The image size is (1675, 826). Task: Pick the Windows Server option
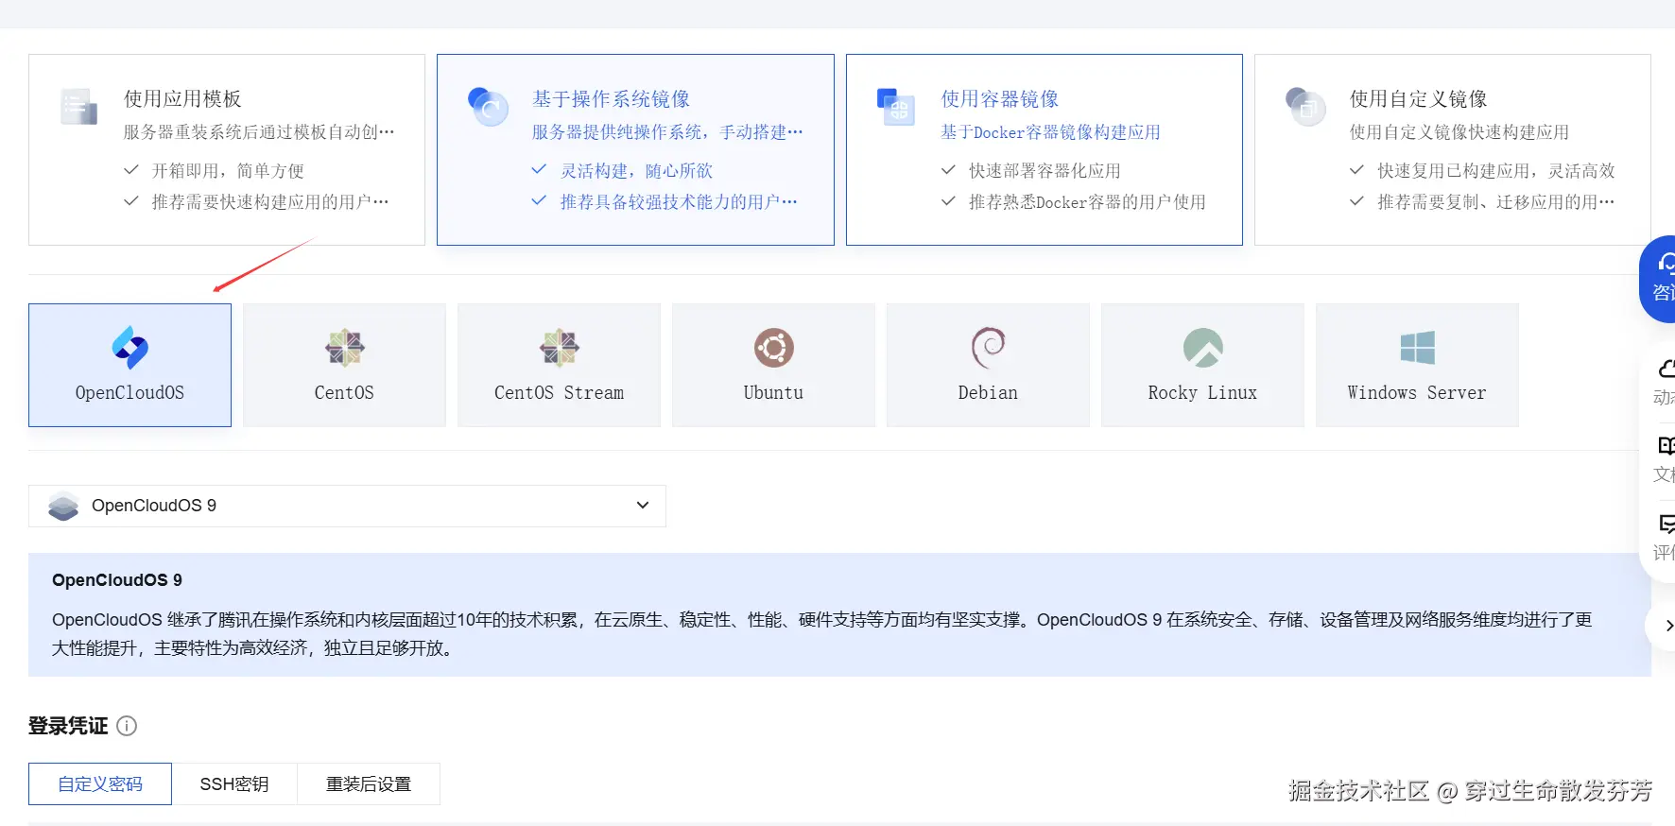1417,365
